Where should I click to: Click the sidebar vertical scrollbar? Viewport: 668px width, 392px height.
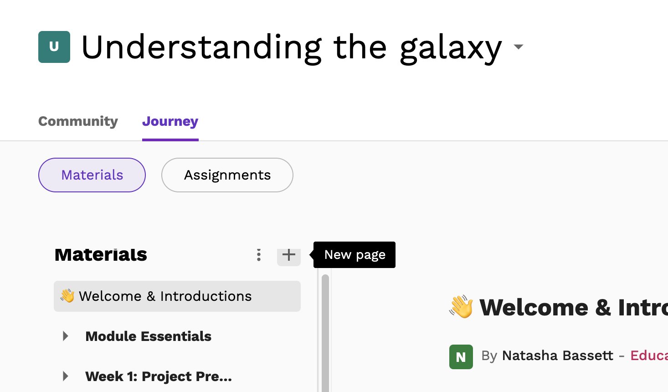click(x=325, y=333)
